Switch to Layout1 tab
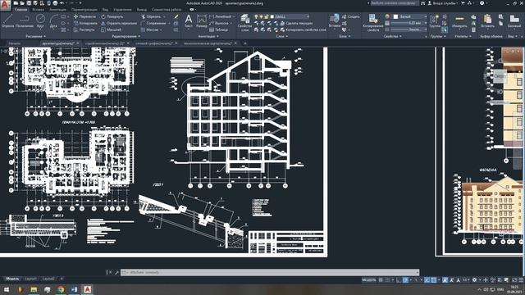525x295 pixels. [31, 279]
